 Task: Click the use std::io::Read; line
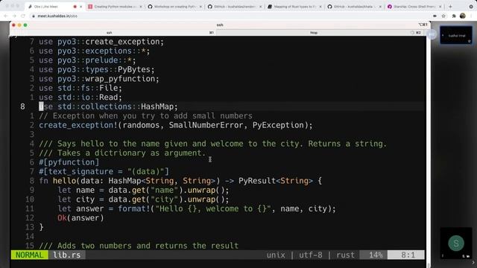click(80, 98)
